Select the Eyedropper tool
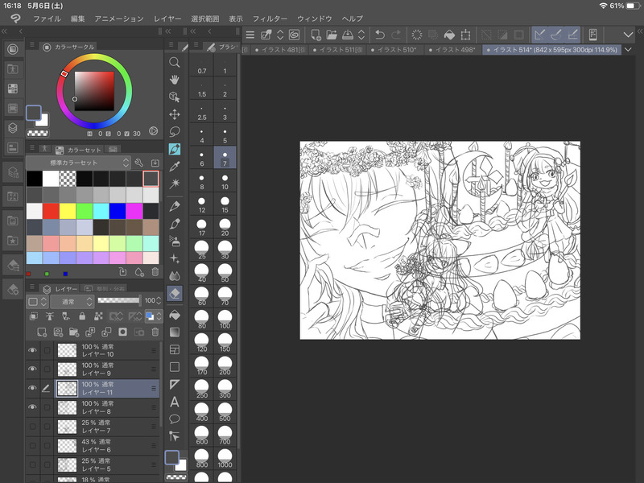The width and height of the screenshot is (644, 483). 175,167
